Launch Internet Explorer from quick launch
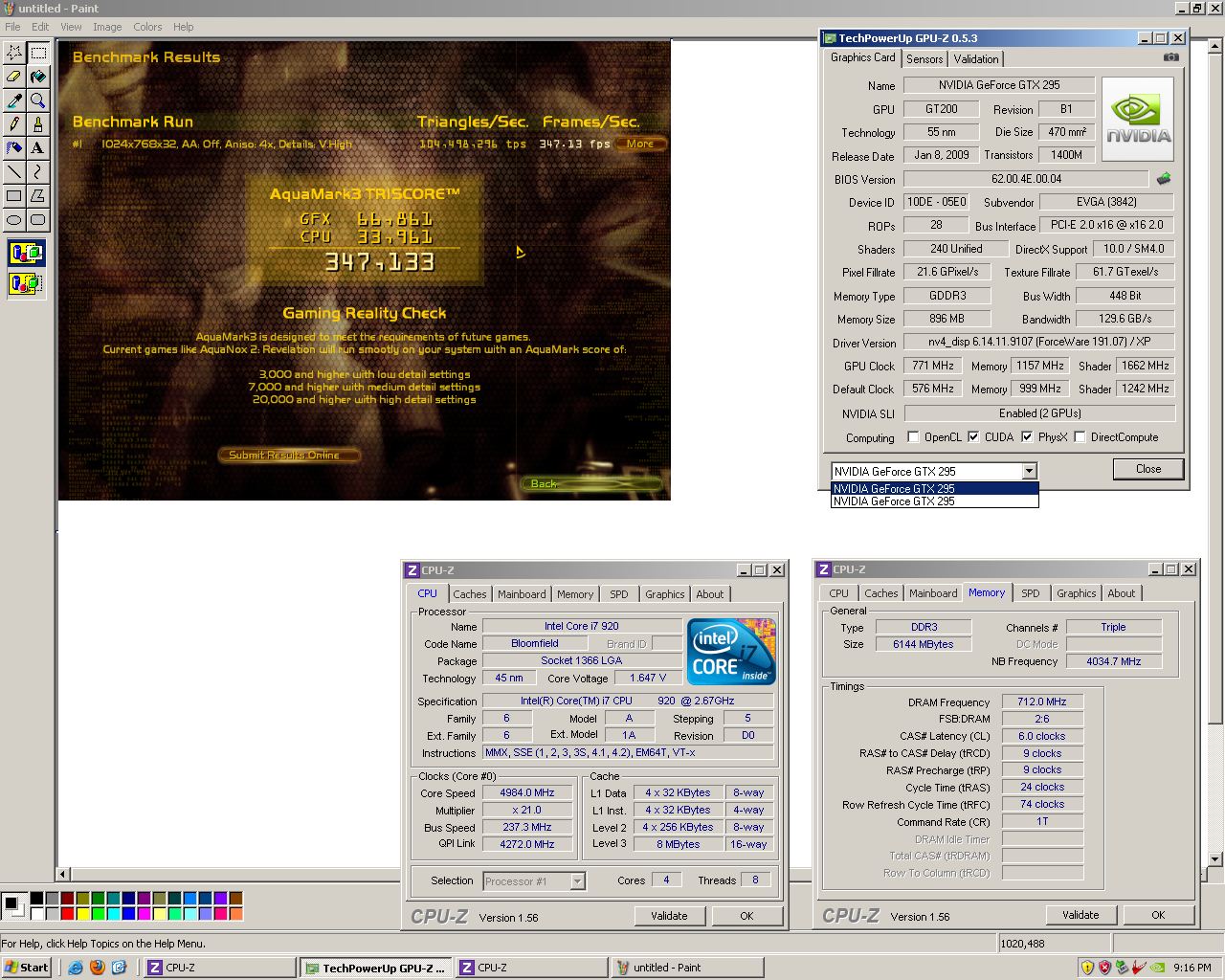1225x980 pixels. pos(76,968)
